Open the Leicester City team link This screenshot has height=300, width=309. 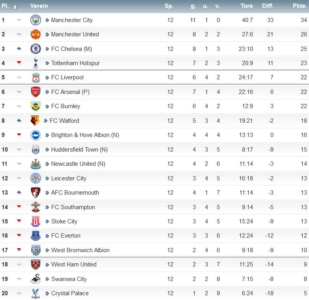[69, 178]
